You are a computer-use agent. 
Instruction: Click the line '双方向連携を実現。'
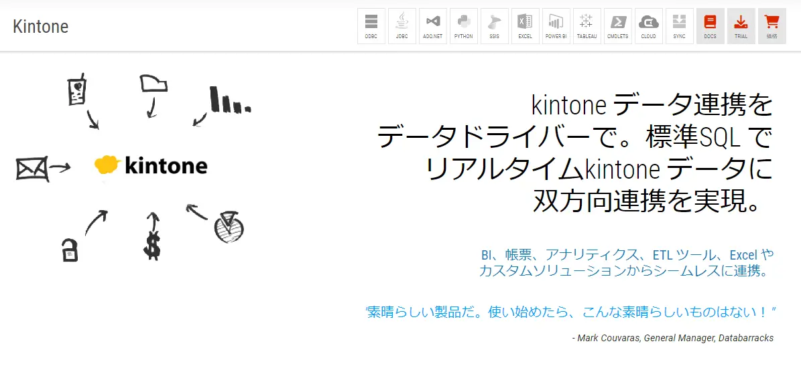[647, 202]
